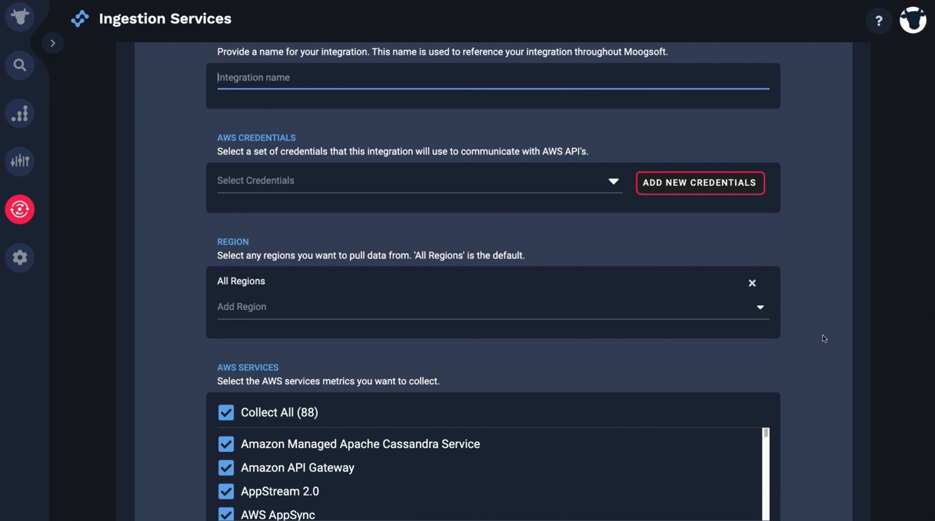The height and width of the screenshot is (521, 935).
Task: Remove All Regions with the X icon
Action: point(752,283)
